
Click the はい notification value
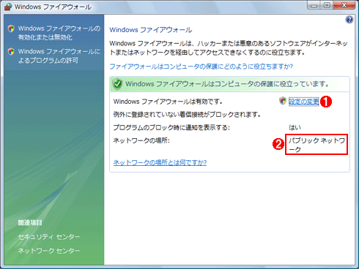pyautogui.click(x=295, y=127)
